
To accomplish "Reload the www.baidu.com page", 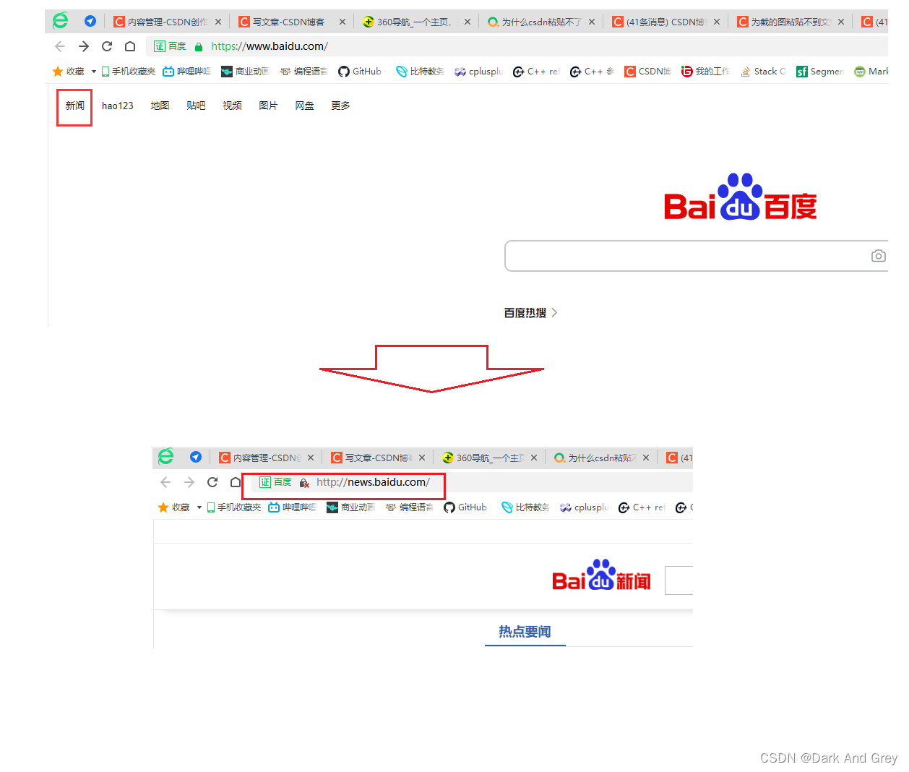I will pos(107,46).
